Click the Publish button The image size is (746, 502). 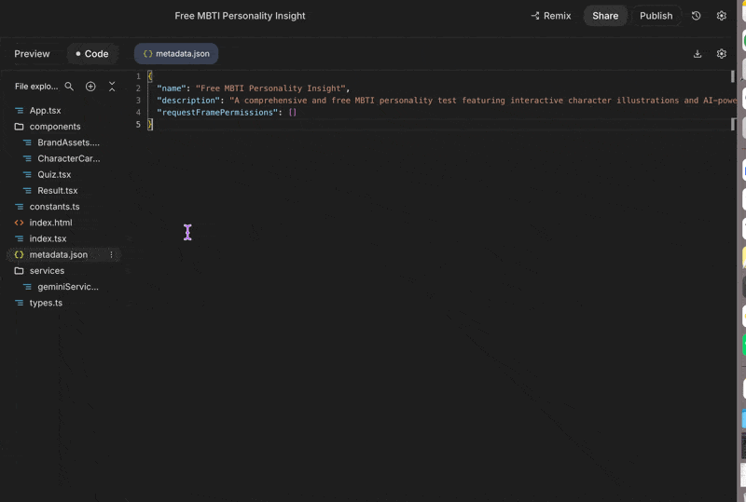point(656,16)
